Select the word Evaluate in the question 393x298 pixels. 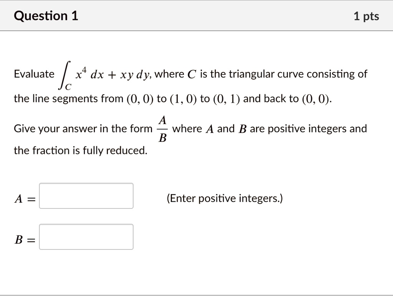pos(34,74)
